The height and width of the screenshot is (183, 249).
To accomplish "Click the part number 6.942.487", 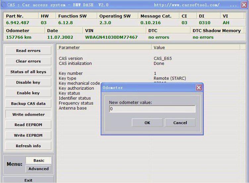I will click(18, 23).
